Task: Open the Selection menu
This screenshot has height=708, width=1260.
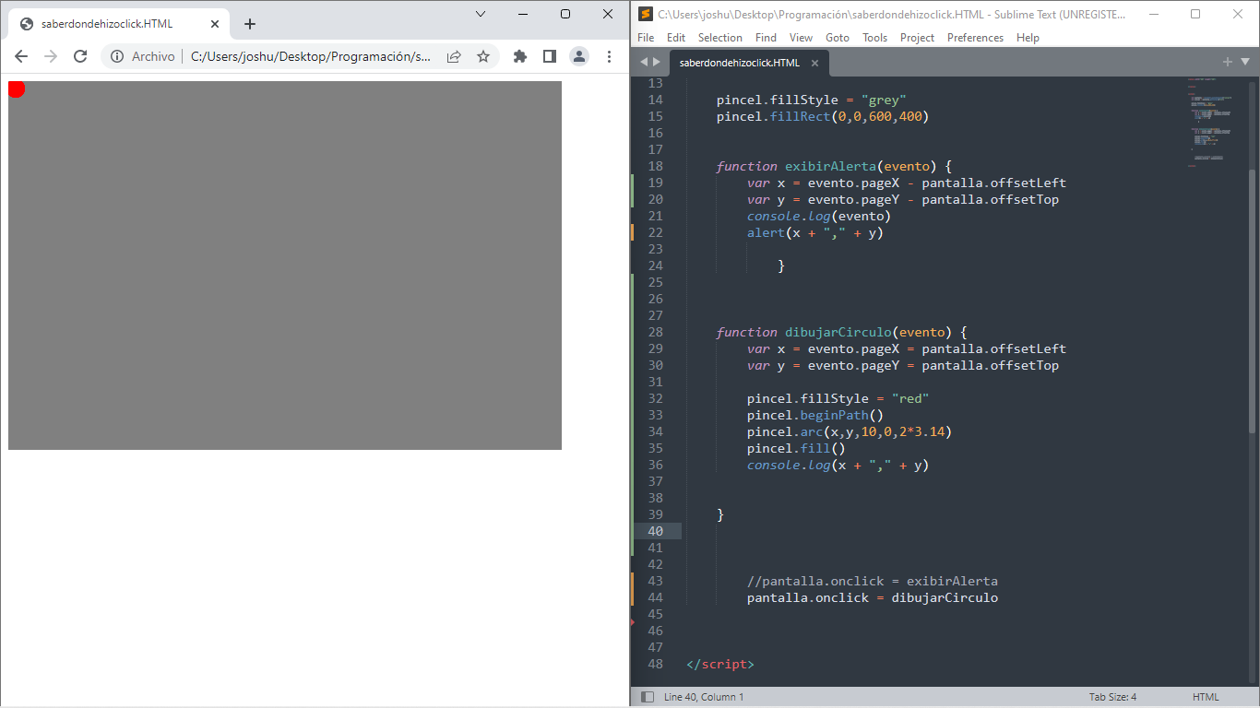Action: pos(720,38)
